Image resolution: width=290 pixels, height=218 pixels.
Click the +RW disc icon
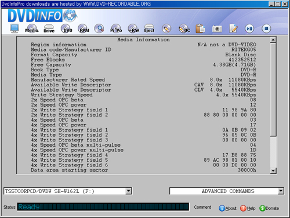click(133, 28)
